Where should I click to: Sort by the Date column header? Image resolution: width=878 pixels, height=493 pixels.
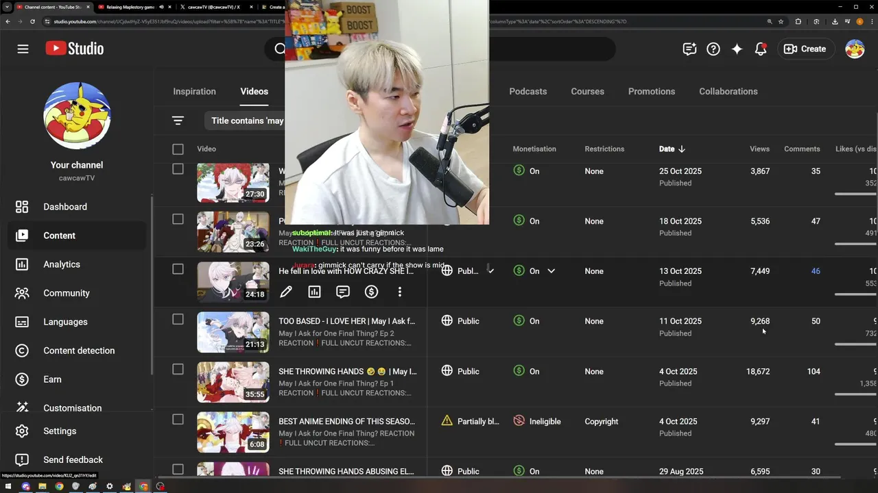tap(672, 149)
